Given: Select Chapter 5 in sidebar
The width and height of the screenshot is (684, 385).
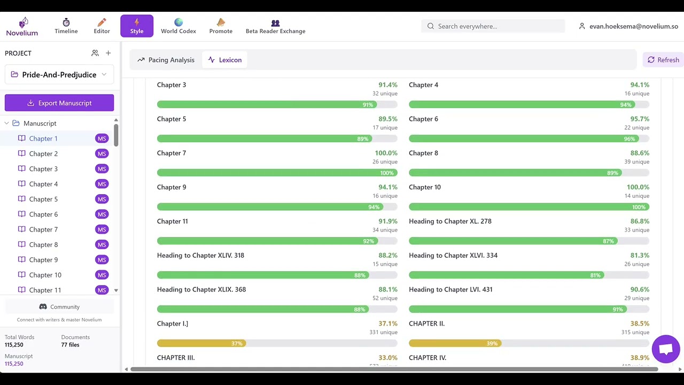Looking at the screenshot, I should click(x=43, y=199).
